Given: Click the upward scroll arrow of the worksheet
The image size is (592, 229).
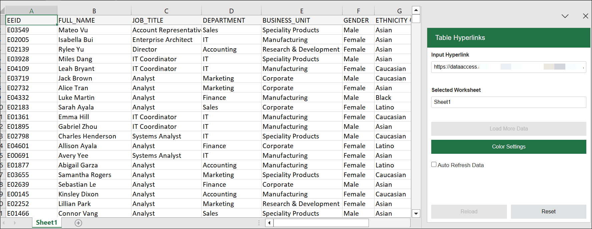Looking at the screenshot, I should click(416, 10).
